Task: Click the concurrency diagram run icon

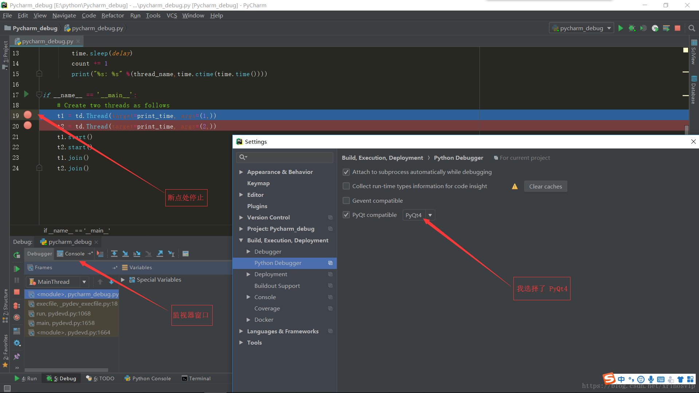Action: (666, 28)
